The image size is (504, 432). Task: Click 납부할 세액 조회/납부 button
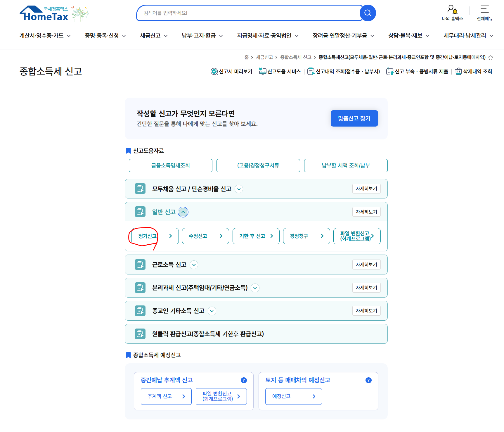coord(346,165)
